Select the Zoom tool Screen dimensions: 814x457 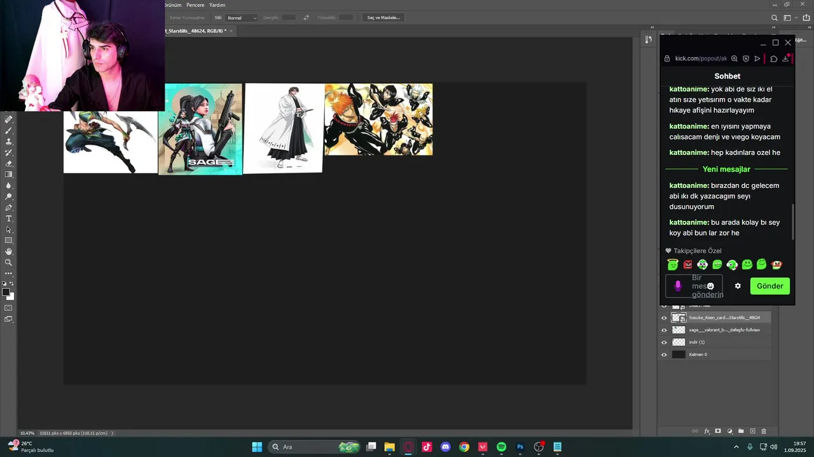9,262
